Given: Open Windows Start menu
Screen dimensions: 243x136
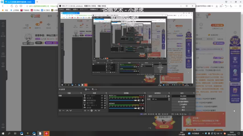Looking at the screenshot, I should click(3, 133).
